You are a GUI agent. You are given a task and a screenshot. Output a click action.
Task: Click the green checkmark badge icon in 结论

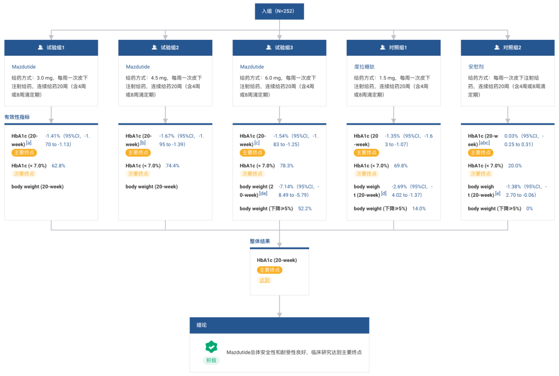tap(211, 347)
